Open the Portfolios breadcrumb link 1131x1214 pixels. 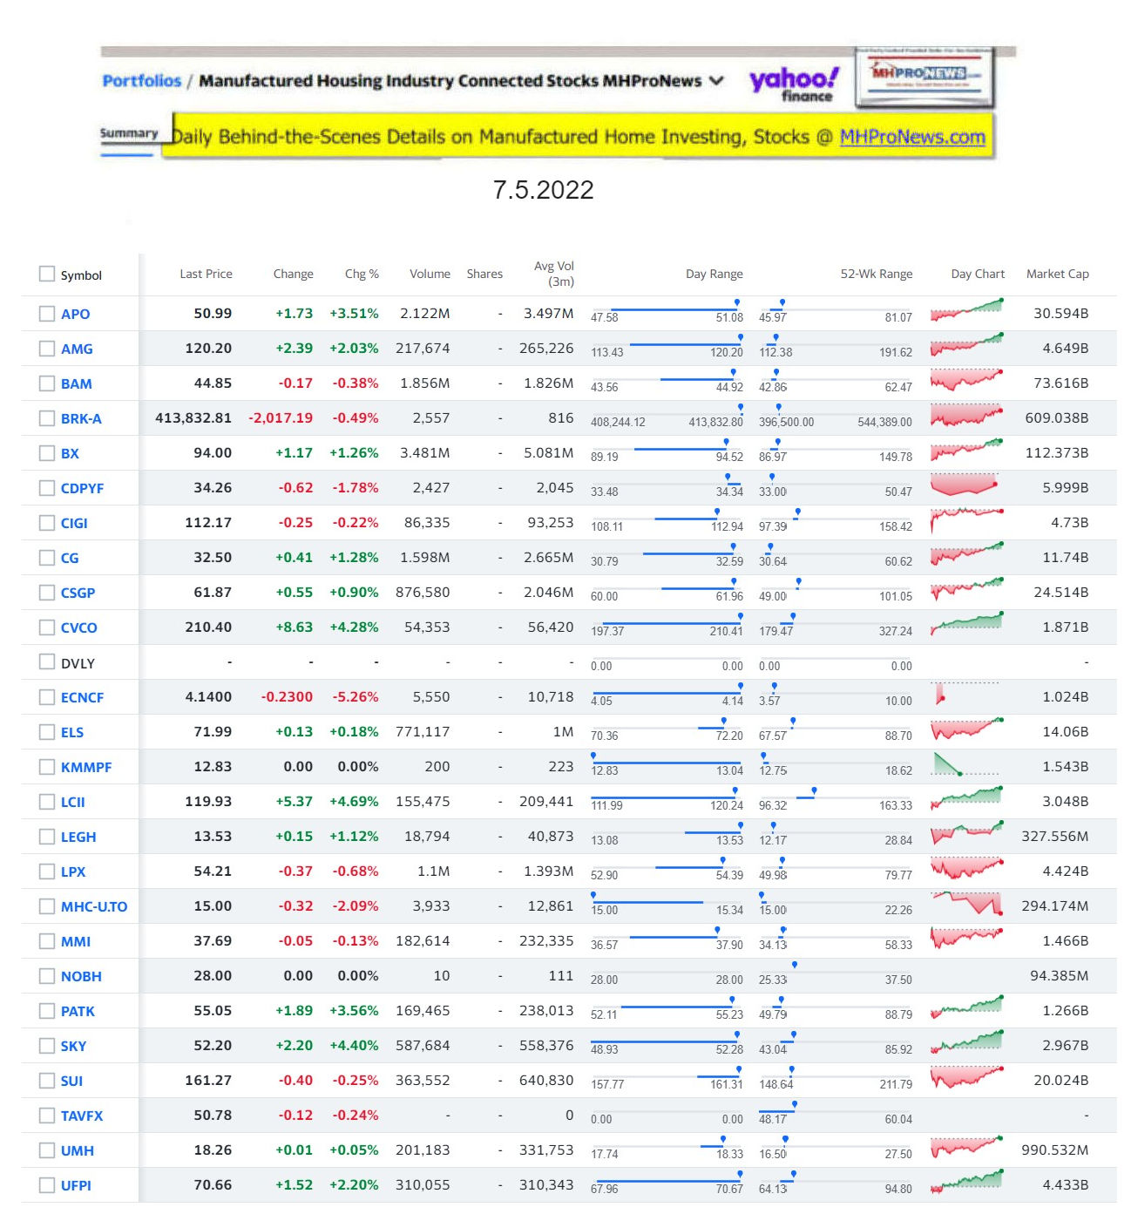click(x=141, y=81)
